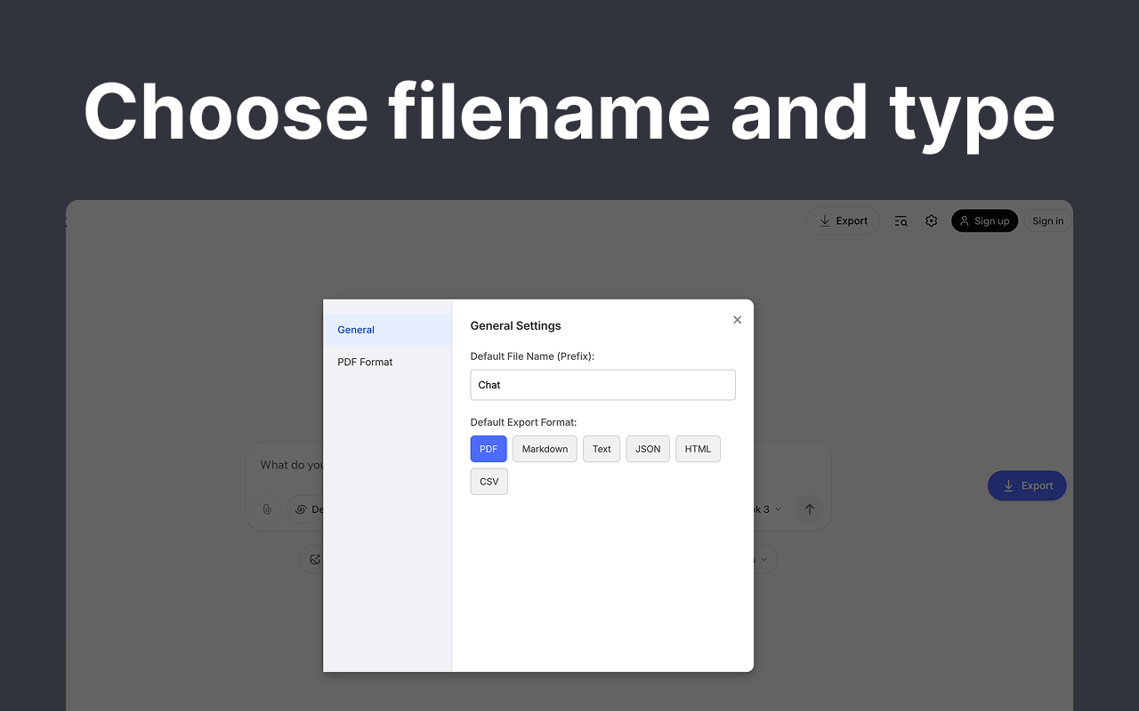Click the paperclip attach file icon
Viewport: 1139px width, 711px height.
point(266,509)
